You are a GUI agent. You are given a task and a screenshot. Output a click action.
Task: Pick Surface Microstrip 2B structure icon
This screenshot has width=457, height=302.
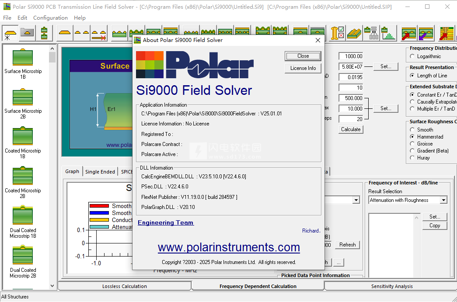[x=23, y=98]
